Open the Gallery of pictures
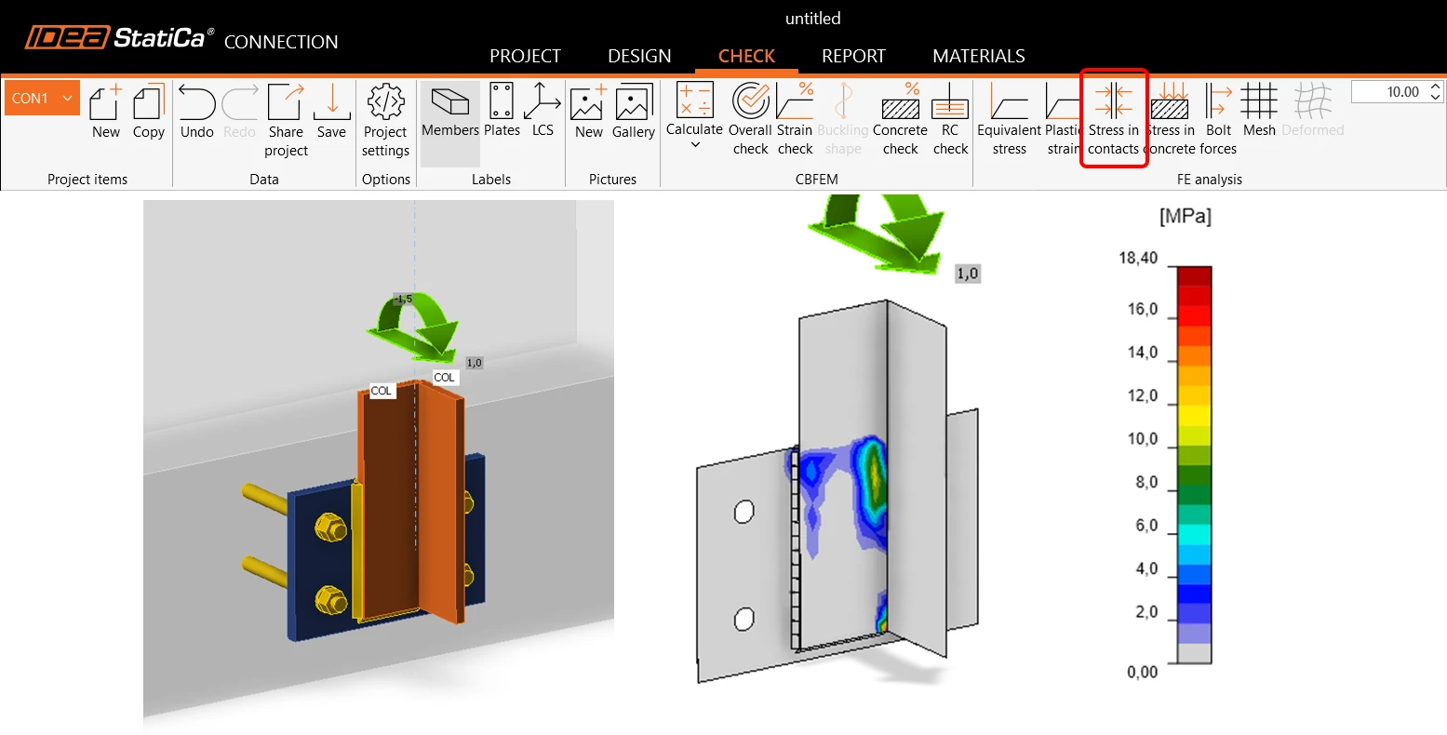This screenshot has width=1447, height=735. coord(634,112)
